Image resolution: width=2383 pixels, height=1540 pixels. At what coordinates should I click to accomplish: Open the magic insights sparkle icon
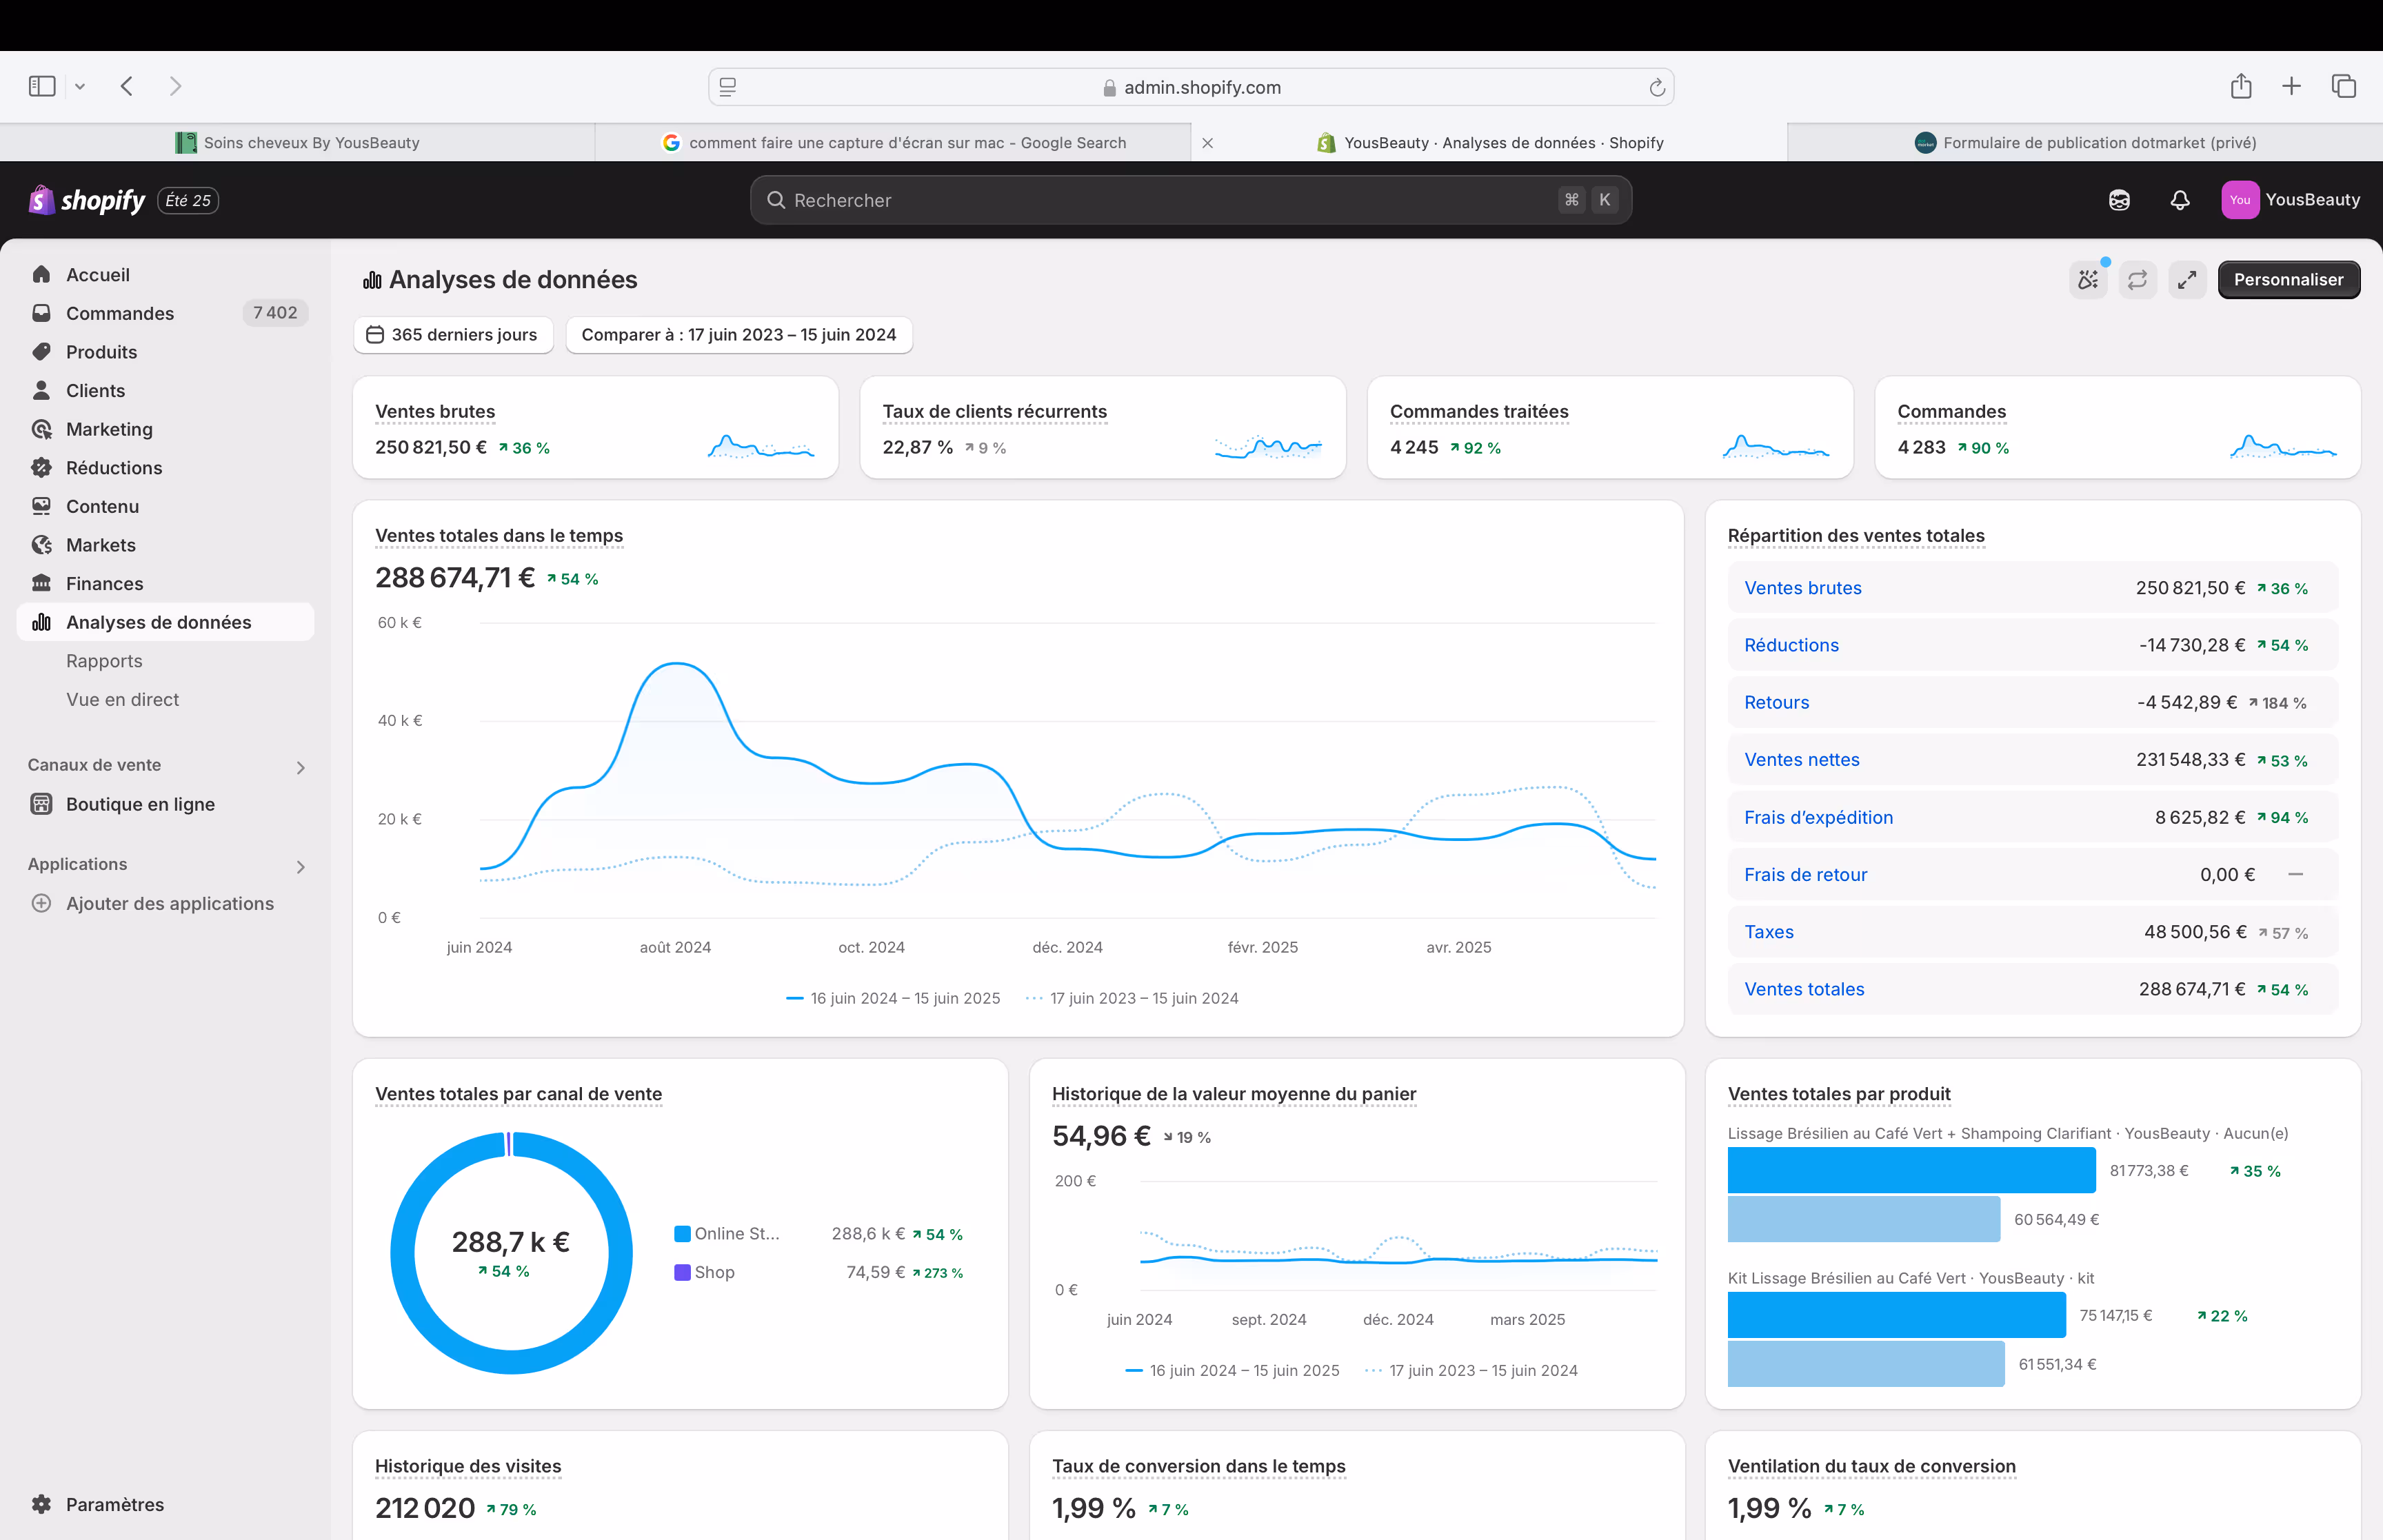point(2088,280)
